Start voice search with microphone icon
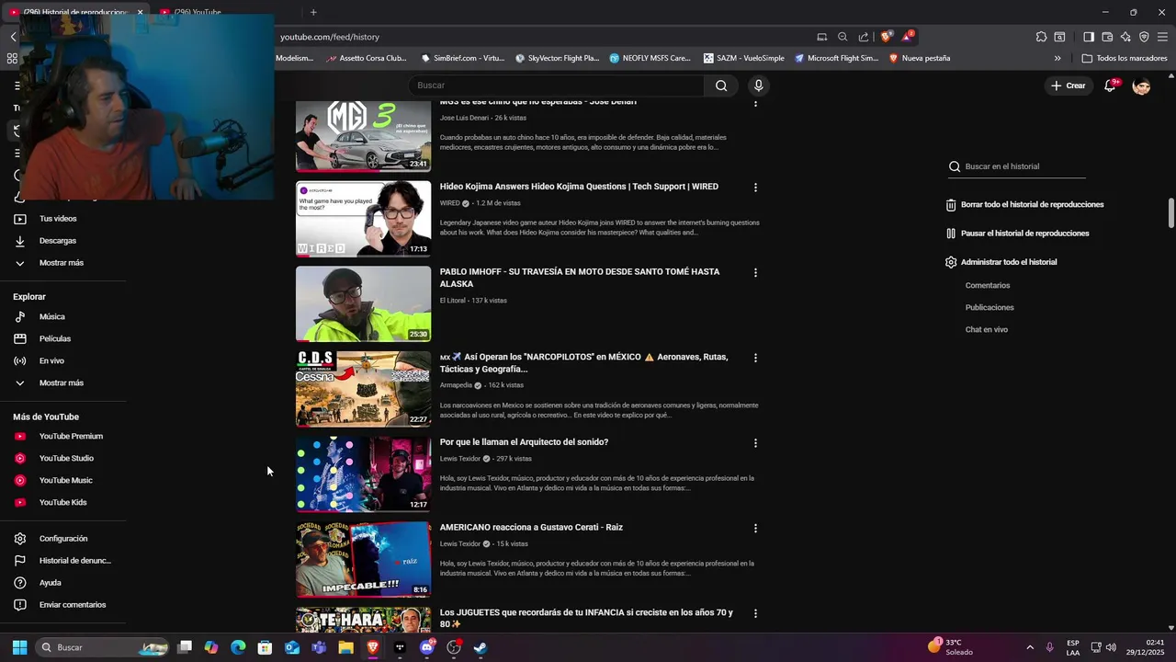The image size is (1176, 662). [x=758, y=86]
